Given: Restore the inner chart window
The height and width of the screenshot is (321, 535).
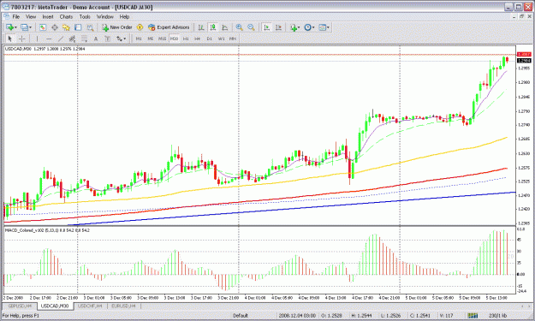Looking at the screenshot, I should (x=521, y=16).
